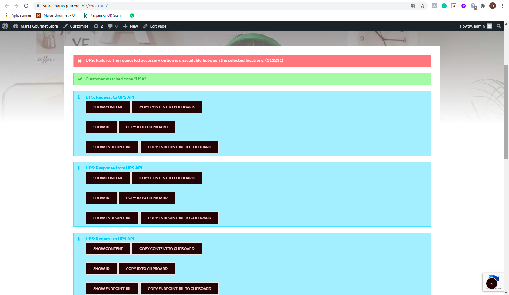Open the translate page icon in address bar
Screen dimensions: 509x295
click(x=413, y=6)
